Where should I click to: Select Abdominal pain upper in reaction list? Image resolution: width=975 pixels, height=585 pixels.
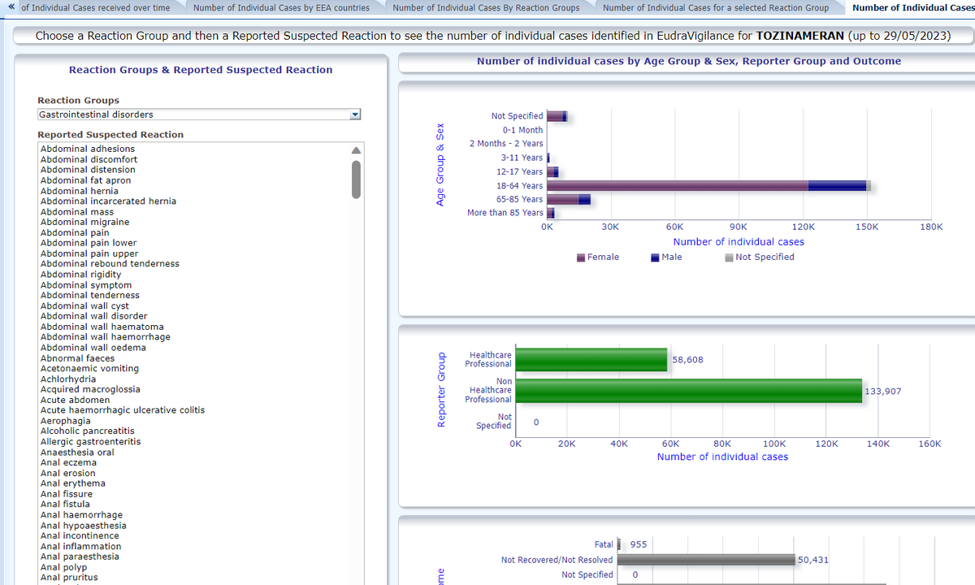89,253
